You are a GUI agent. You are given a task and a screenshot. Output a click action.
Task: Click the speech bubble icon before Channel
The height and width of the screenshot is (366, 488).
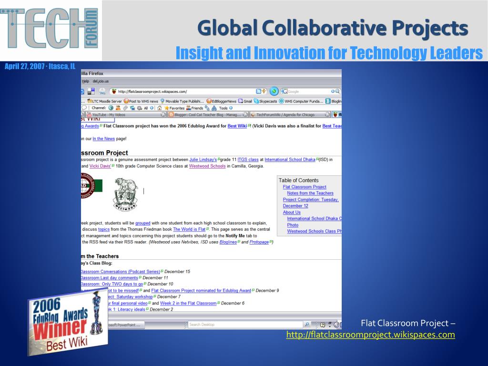84,108
